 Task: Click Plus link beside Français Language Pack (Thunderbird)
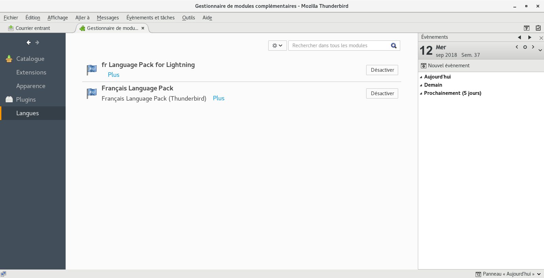[219, 98]
